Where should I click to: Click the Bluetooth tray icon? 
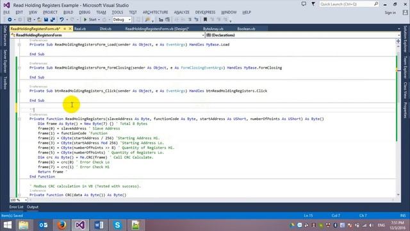[335, 225]
